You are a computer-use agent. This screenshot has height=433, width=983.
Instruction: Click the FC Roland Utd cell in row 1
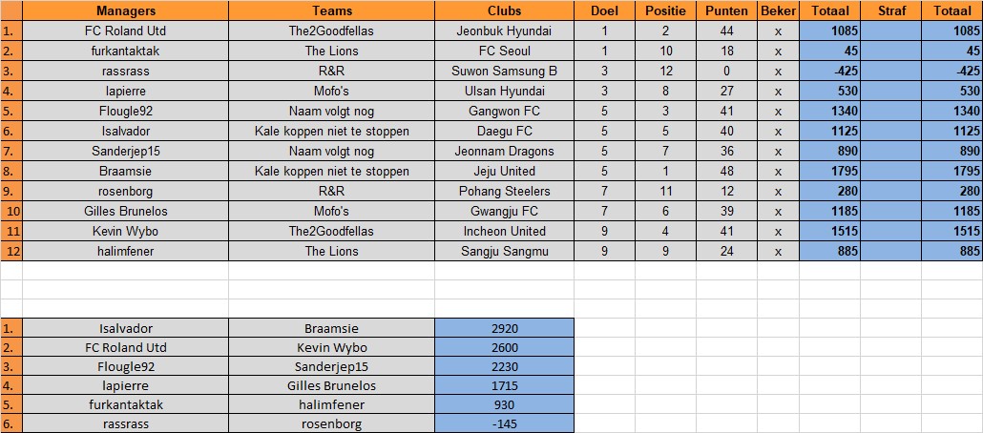point(125,31)
